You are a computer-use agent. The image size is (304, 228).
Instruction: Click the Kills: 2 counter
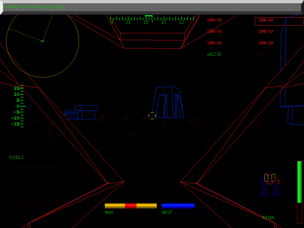point(17,157)
